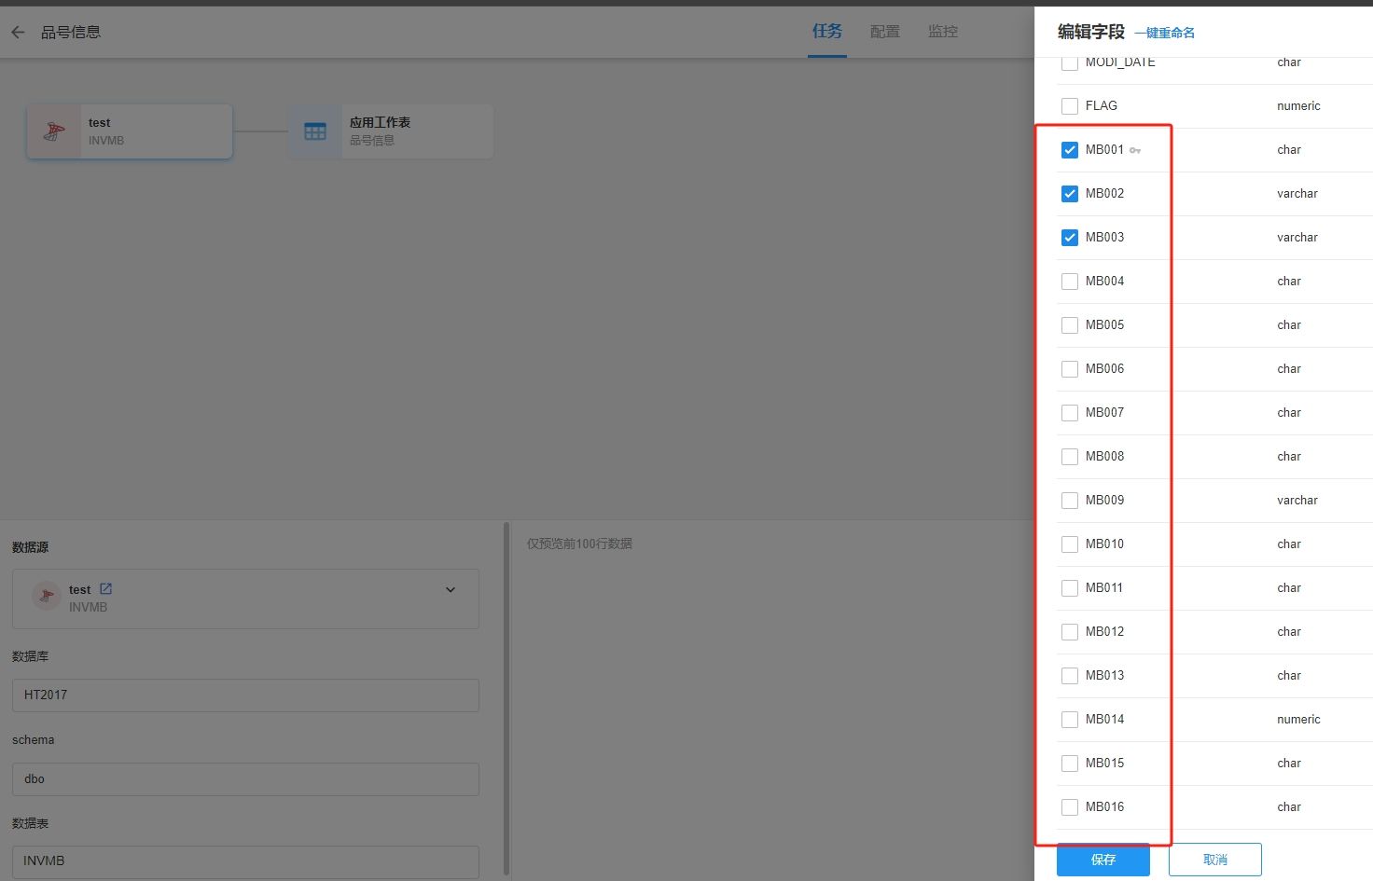This screenshot has width=1373, height=881.
Task: Switch to the 配置 tab
Action: pyautogui.click(x=884, y=31)
